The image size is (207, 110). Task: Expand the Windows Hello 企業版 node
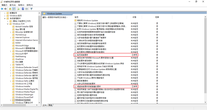[x=10, y=81]
